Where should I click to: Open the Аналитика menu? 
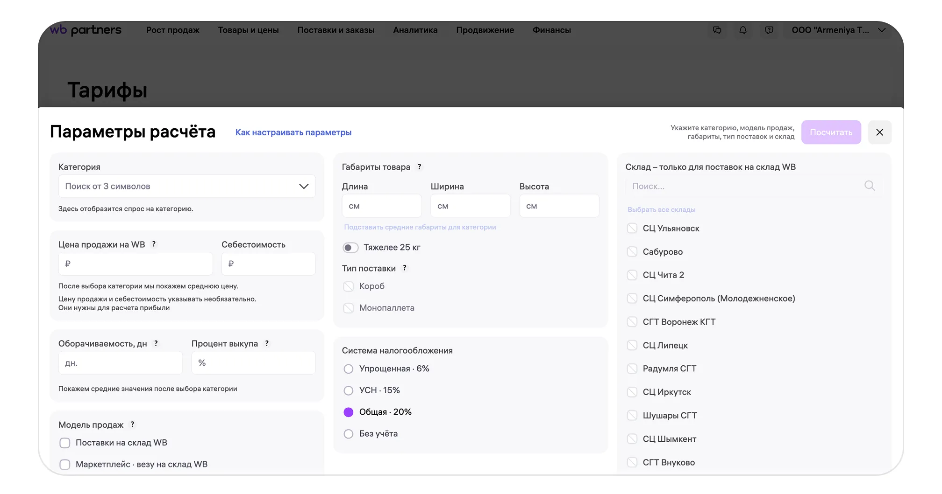click(415, 30)
